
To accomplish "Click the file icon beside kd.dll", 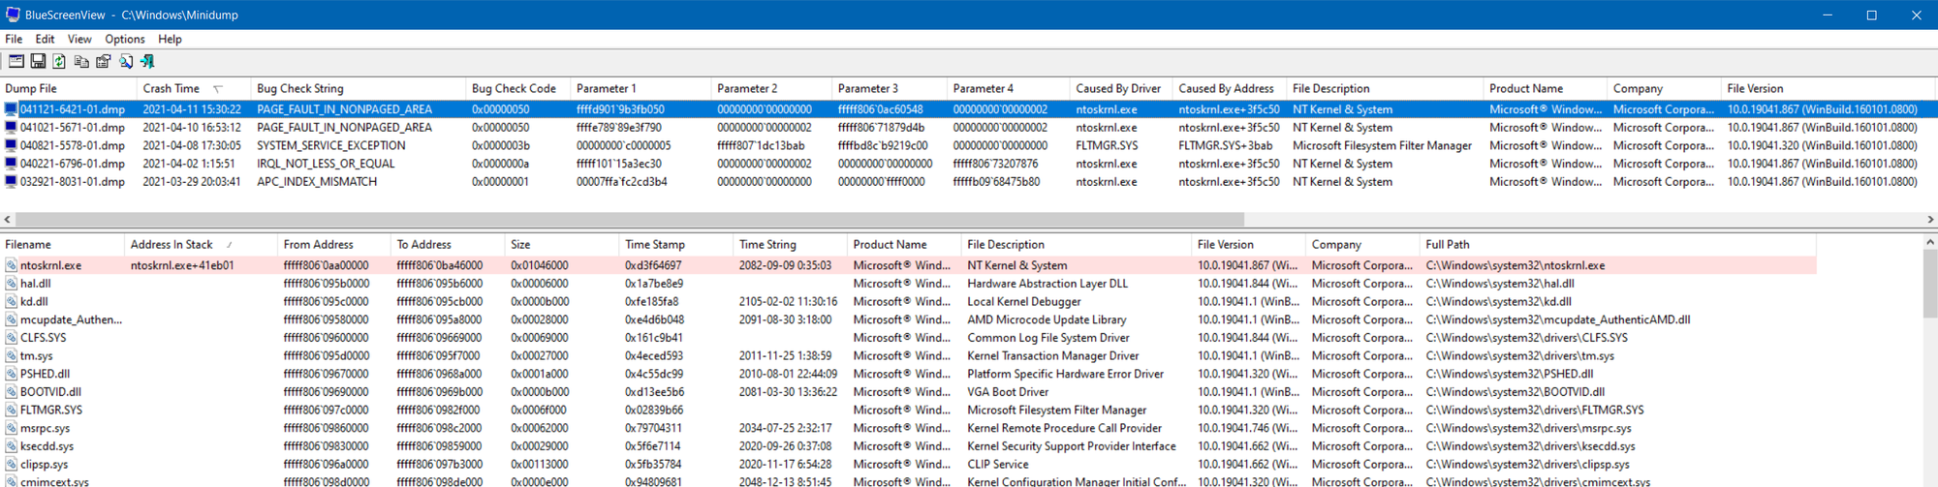I will tap(12, 301).
